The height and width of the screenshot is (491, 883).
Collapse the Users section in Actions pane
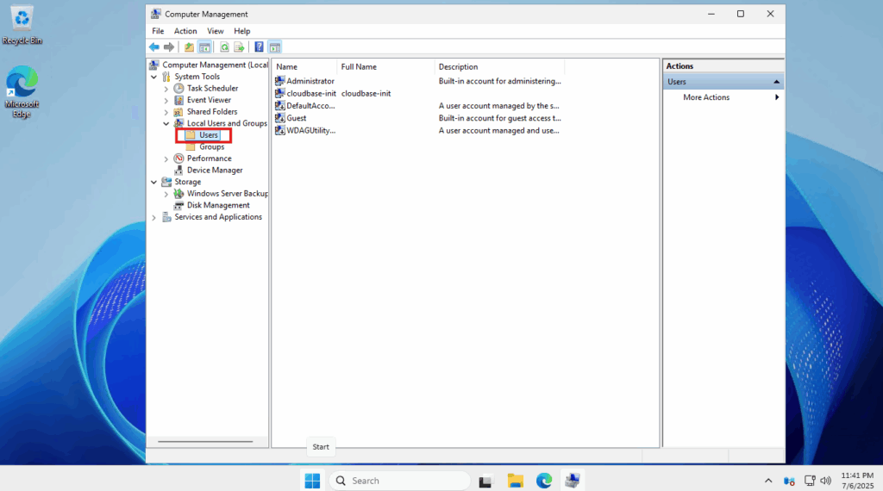pos(776,82)
